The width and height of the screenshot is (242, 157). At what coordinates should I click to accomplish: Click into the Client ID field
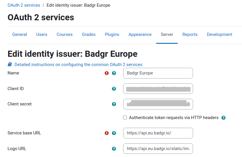point(158,89)
